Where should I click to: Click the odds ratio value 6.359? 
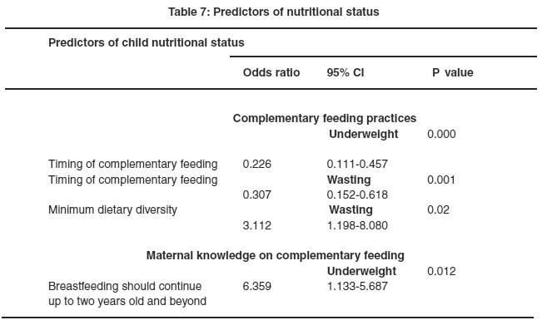coord(256,286)
